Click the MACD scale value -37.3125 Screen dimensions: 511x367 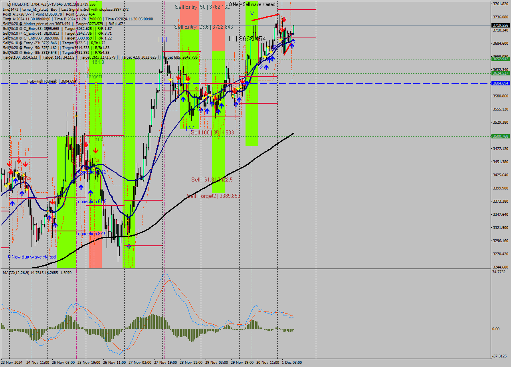coord(499,356)
